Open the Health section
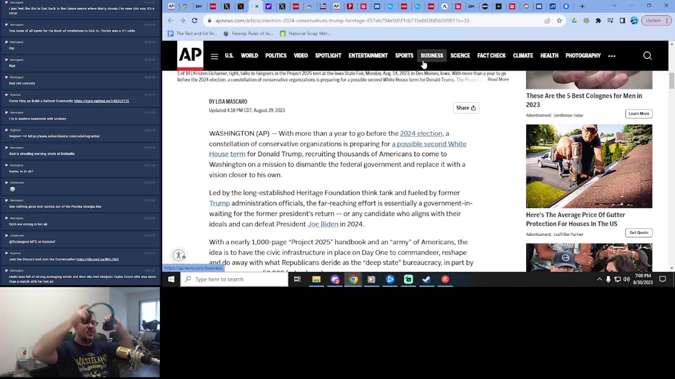This screenshot has height=379, width=675. [549, 56]
